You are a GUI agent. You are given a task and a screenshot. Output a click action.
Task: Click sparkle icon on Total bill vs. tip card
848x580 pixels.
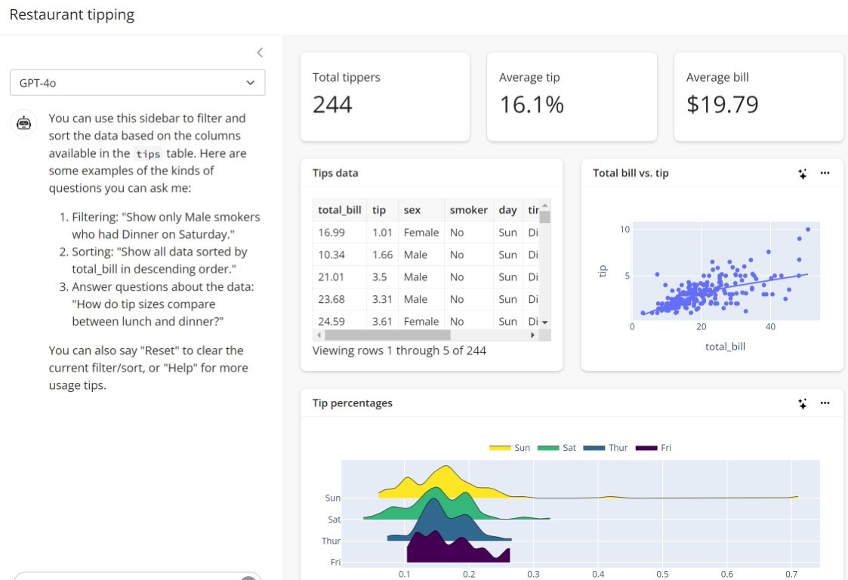click(x=803, y=174)
